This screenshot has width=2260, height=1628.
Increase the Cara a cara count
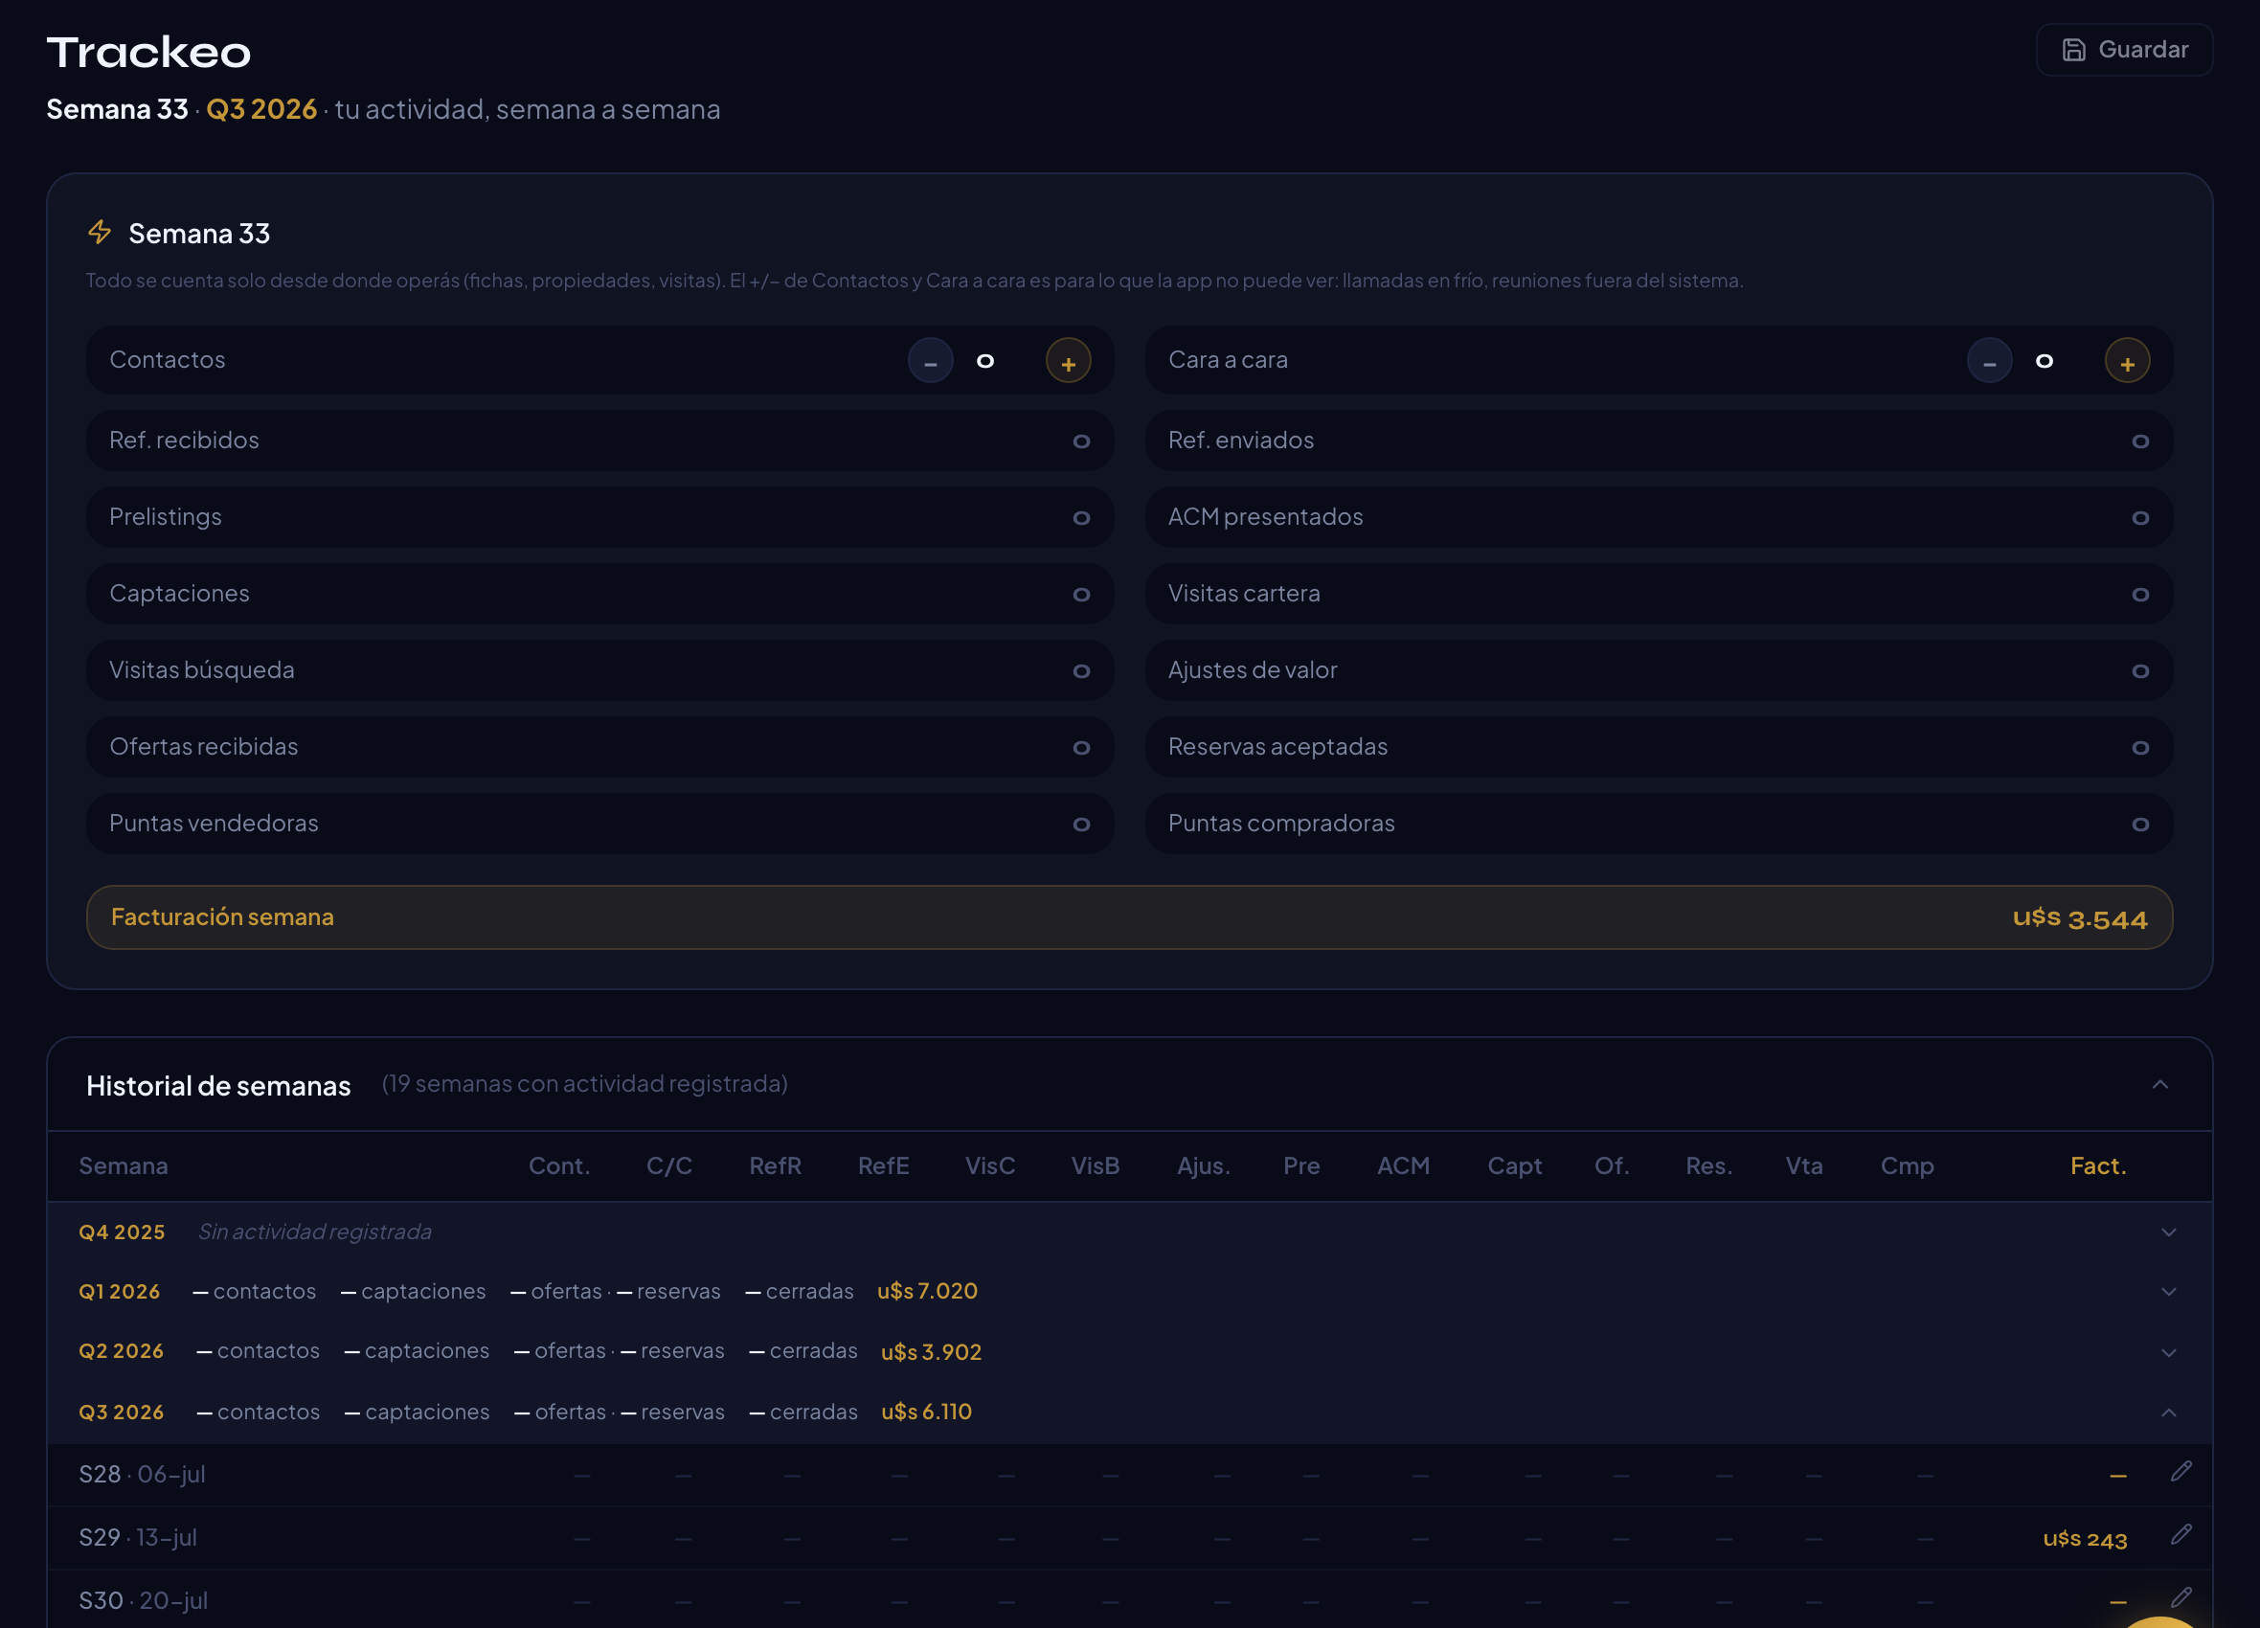tap(2127, 361)
